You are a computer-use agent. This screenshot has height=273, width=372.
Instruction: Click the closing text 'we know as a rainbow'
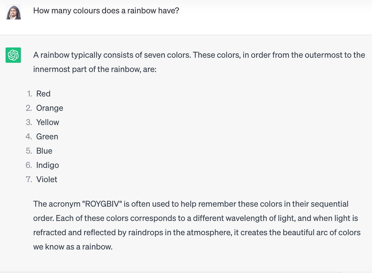pyautogui.click(x=73, y=247)
